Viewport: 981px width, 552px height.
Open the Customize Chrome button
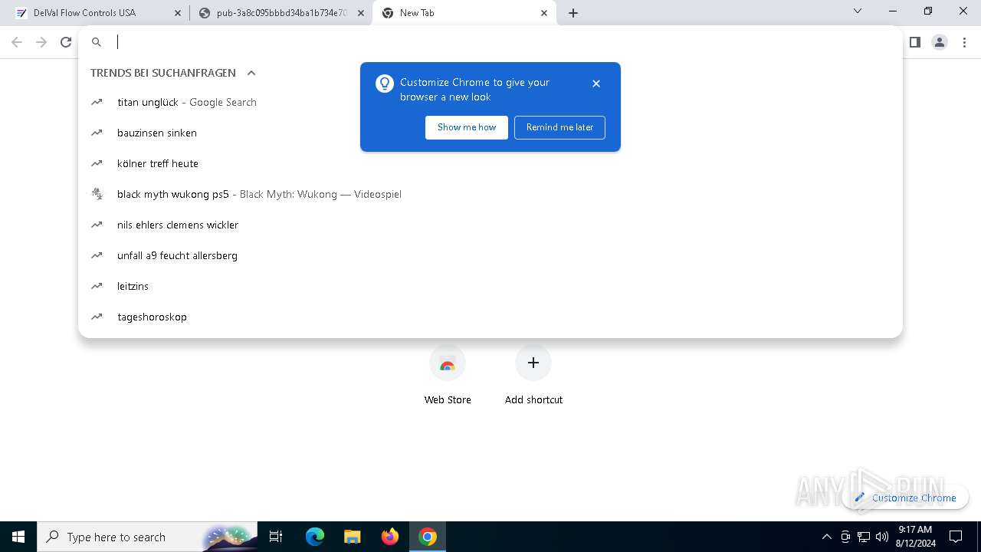[x=905, y=498]
